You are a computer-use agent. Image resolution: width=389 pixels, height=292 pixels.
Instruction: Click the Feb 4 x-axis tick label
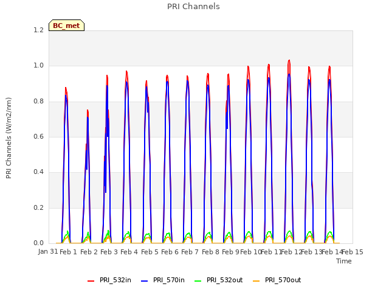(129, 252)
